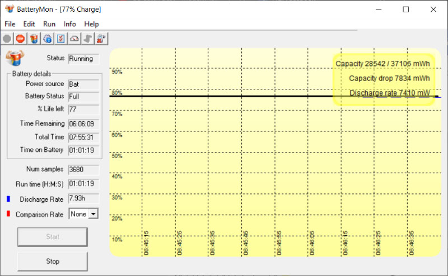Viewport: 448px width, 276px height.
Task: Open the Edit menu
Action: click(x=29, y=24)
